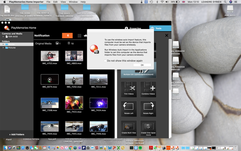The width and height of the screenshot is (241, 151).
Task: Switch to the Tools tab
Action: click(x=160, y=28)
